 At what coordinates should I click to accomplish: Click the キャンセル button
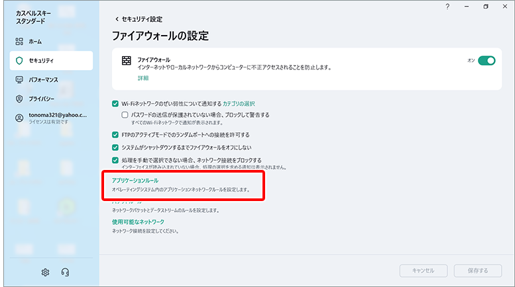coord(424,270)
